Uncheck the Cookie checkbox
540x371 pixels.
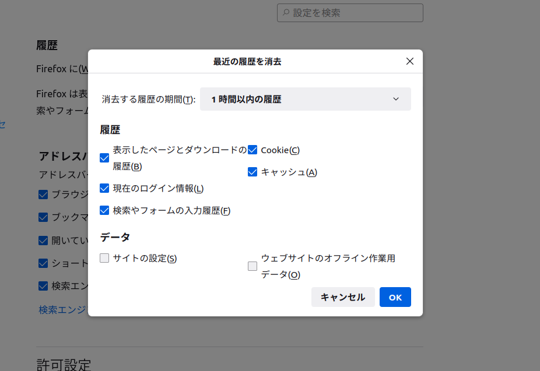click(x=253, y=150)
